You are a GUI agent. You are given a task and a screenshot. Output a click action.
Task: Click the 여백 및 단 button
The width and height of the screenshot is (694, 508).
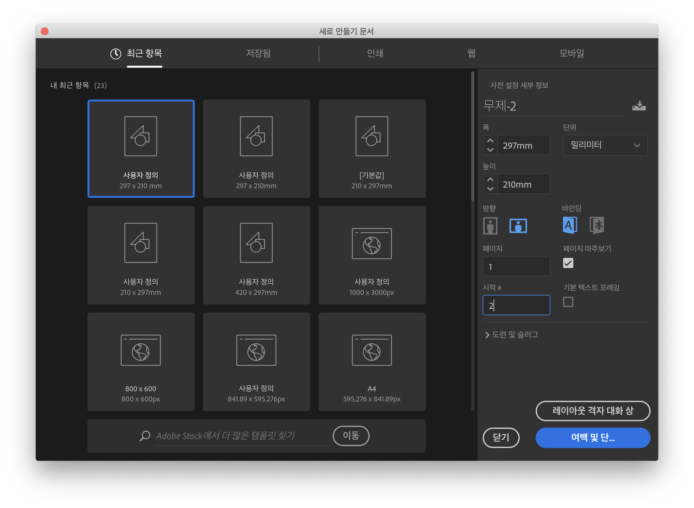pyautogui.click(x=592, y=437)
